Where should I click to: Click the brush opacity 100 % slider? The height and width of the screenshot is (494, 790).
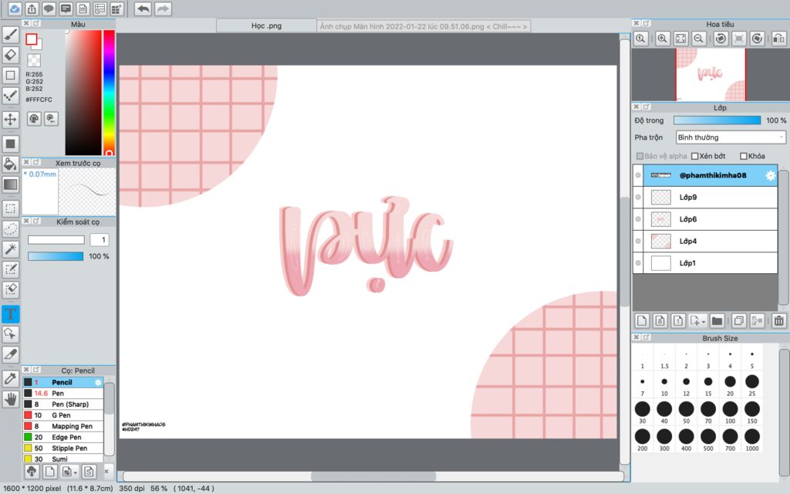pyautogui.click(x=56, y=256)
